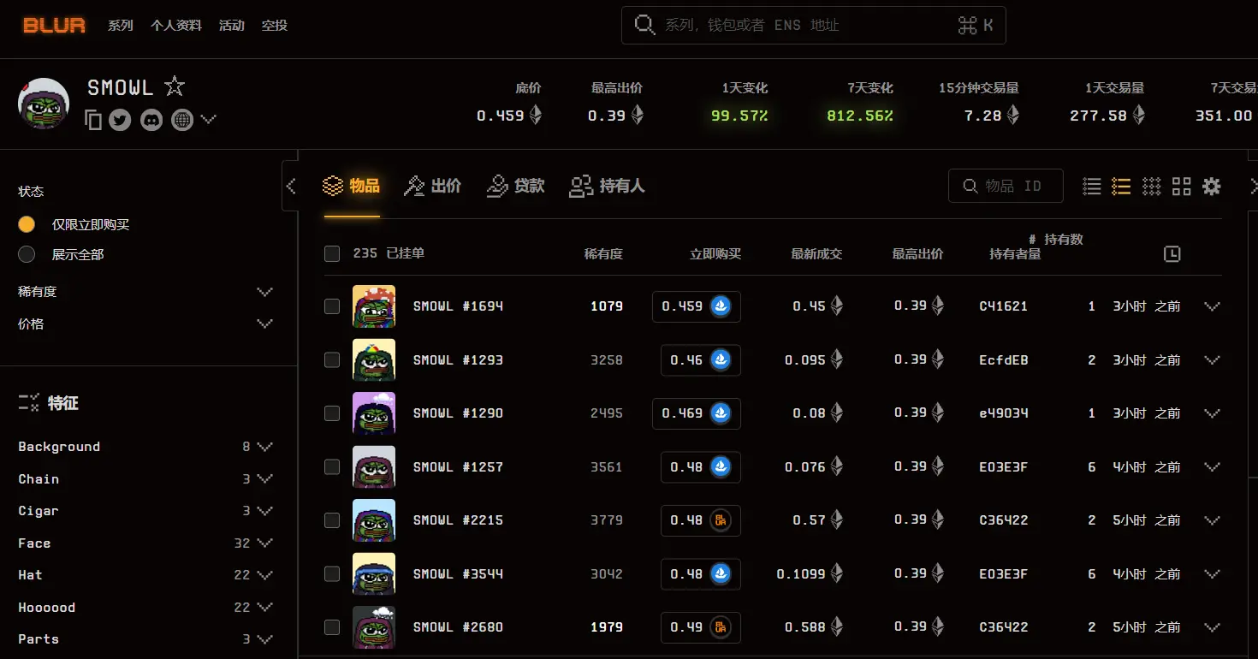Open the 活动 menu item

tap(231, 25)
